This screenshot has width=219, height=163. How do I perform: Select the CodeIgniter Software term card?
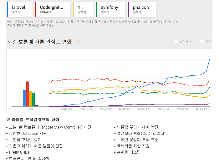53,9
